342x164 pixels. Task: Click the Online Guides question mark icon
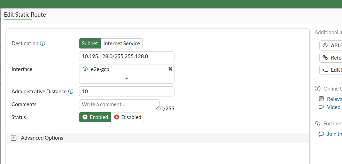click(x=318, y=88)
